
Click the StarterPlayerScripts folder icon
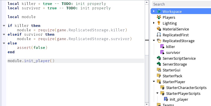[x=162, y=93]
